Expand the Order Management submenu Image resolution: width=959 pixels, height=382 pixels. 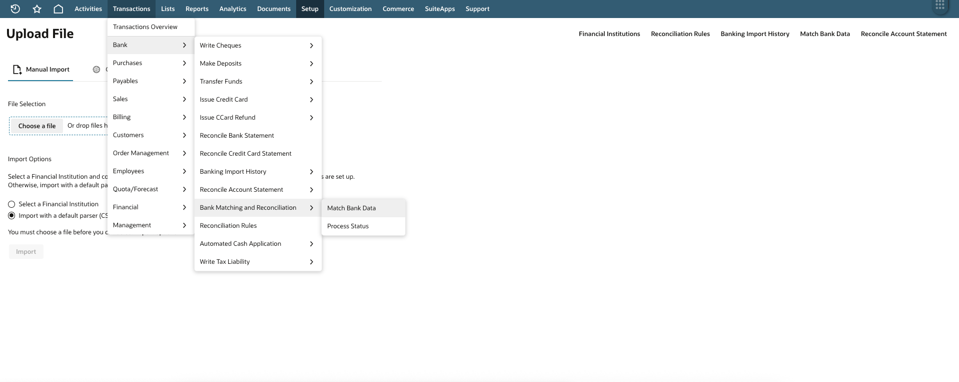(x=151, y=153)
